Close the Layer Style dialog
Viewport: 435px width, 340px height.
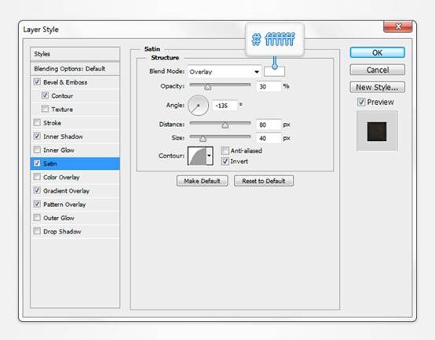398,27
